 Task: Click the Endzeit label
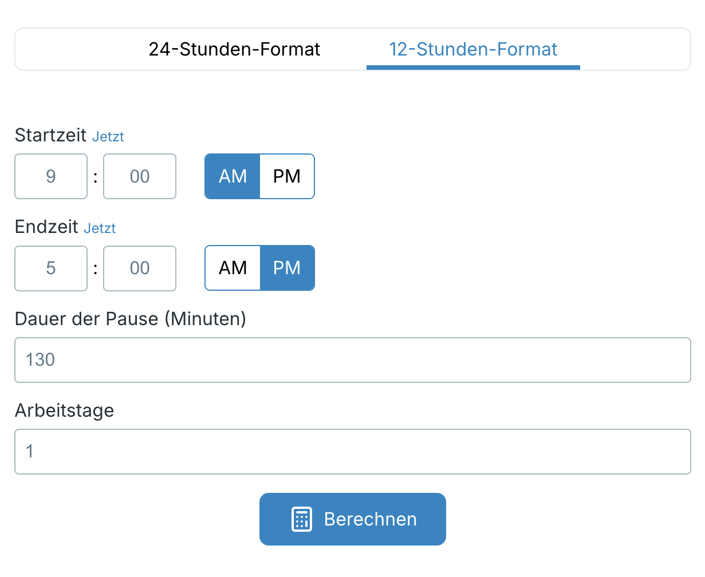pos(46,227)
